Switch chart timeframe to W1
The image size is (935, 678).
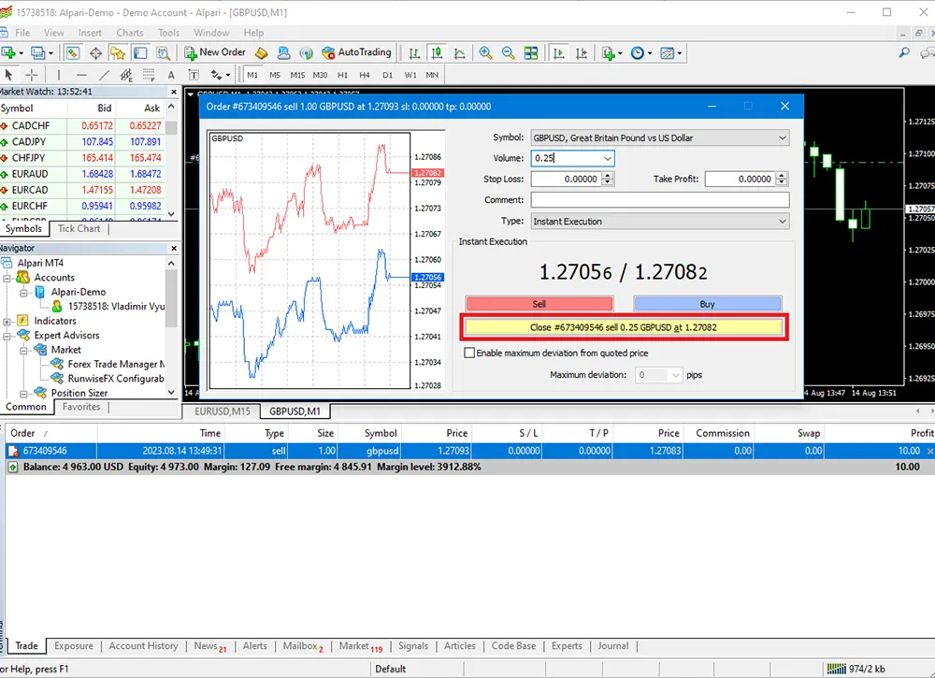410,75
